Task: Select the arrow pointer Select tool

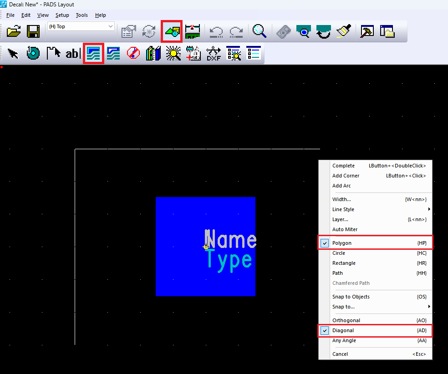Action: [13, 53]
